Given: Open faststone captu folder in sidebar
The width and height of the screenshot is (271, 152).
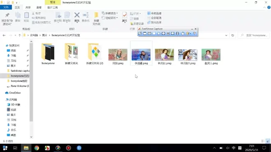Looking at the screenshot, I should [x=18, y=71].
